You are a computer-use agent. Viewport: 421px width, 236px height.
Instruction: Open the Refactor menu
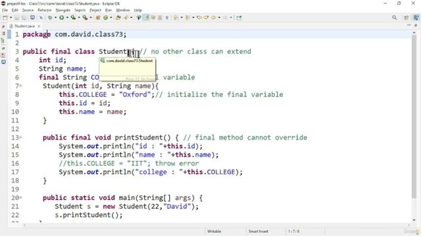point(45,10)
